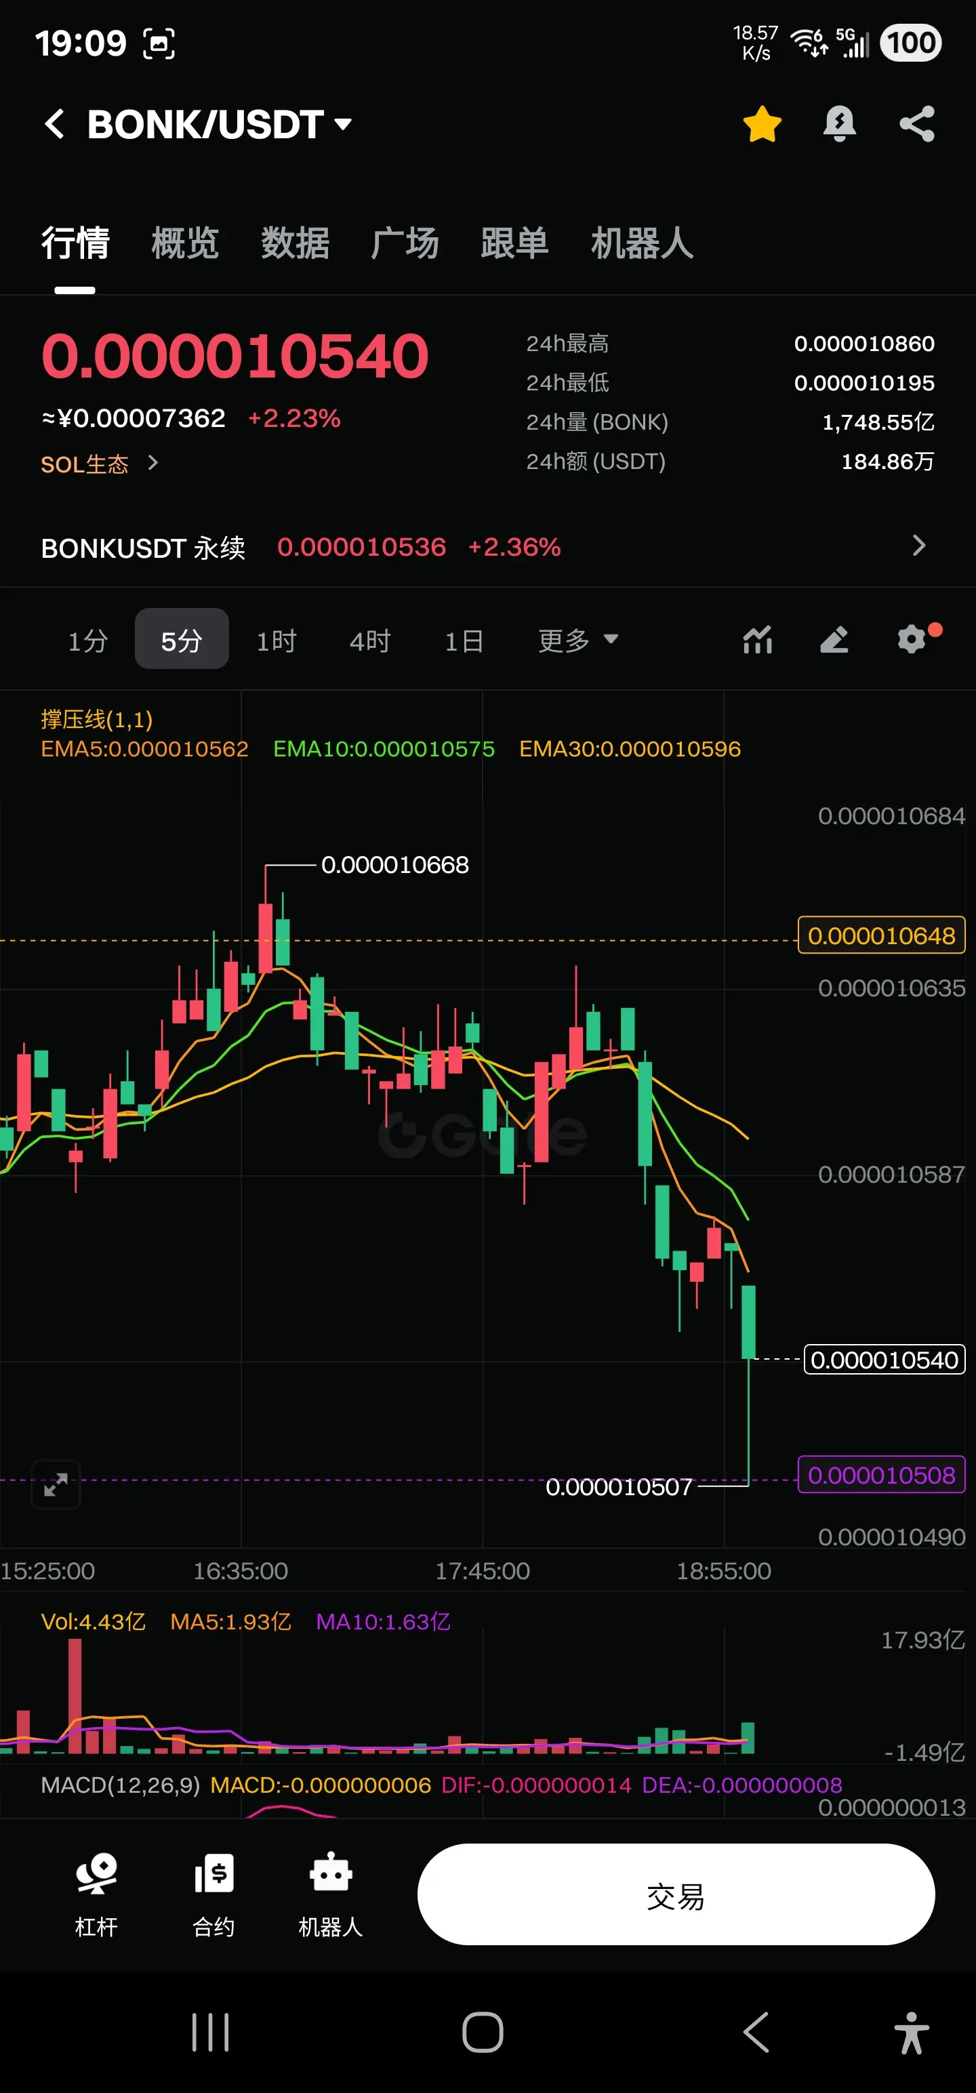Tap the chart low label 0.000010507

(x=618, y=1487)
